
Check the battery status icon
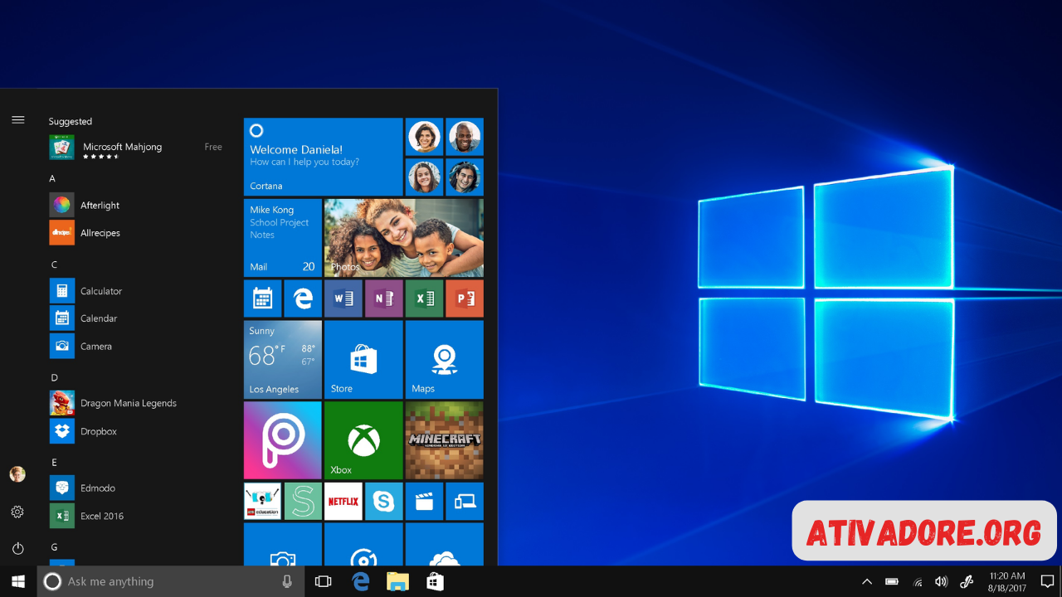[892, 581]
